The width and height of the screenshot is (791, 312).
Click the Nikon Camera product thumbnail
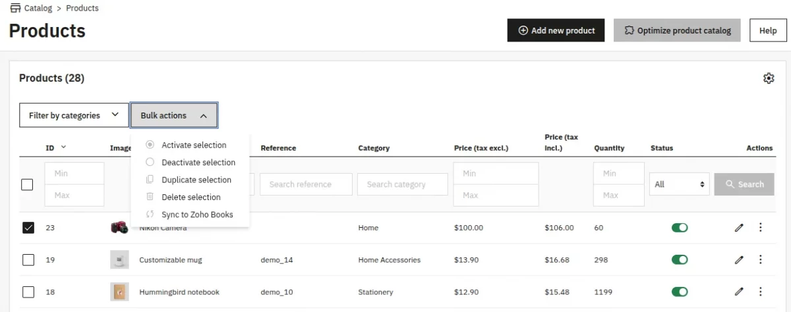(119, 228)
